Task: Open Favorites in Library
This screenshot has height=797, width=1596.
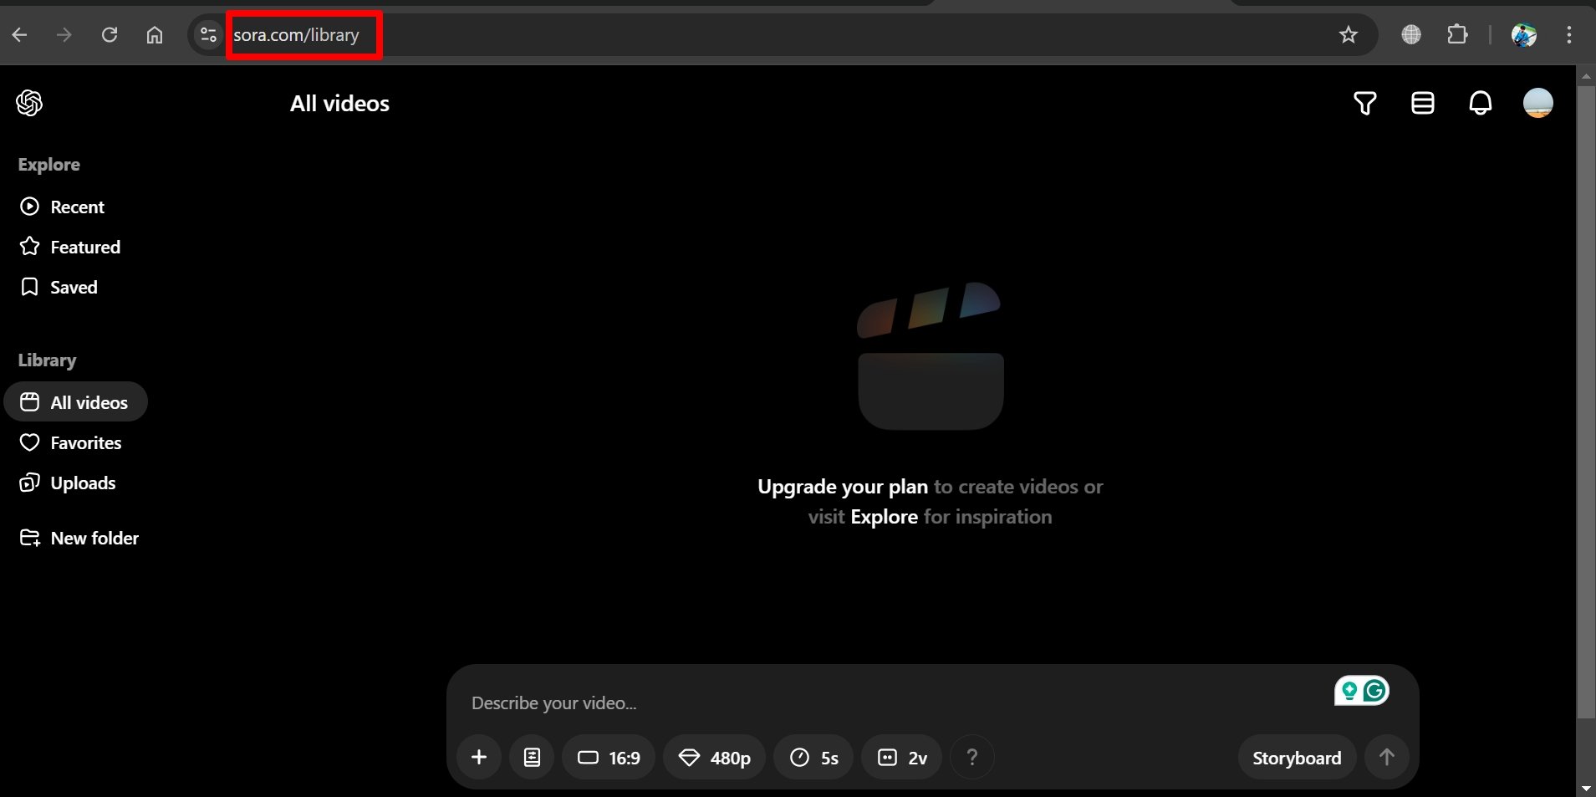Action: [x=70, y=442]
